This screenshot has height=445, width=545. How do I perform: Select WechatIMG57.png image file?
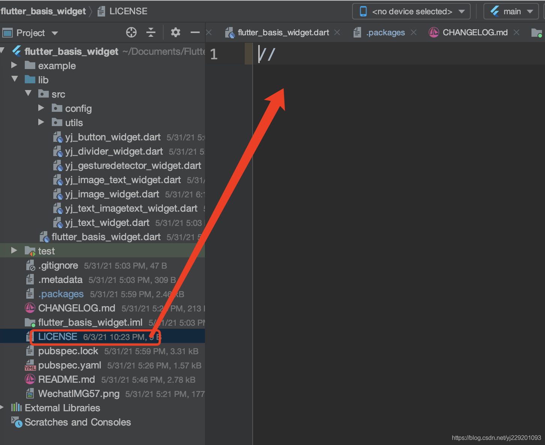click(79, 394)
